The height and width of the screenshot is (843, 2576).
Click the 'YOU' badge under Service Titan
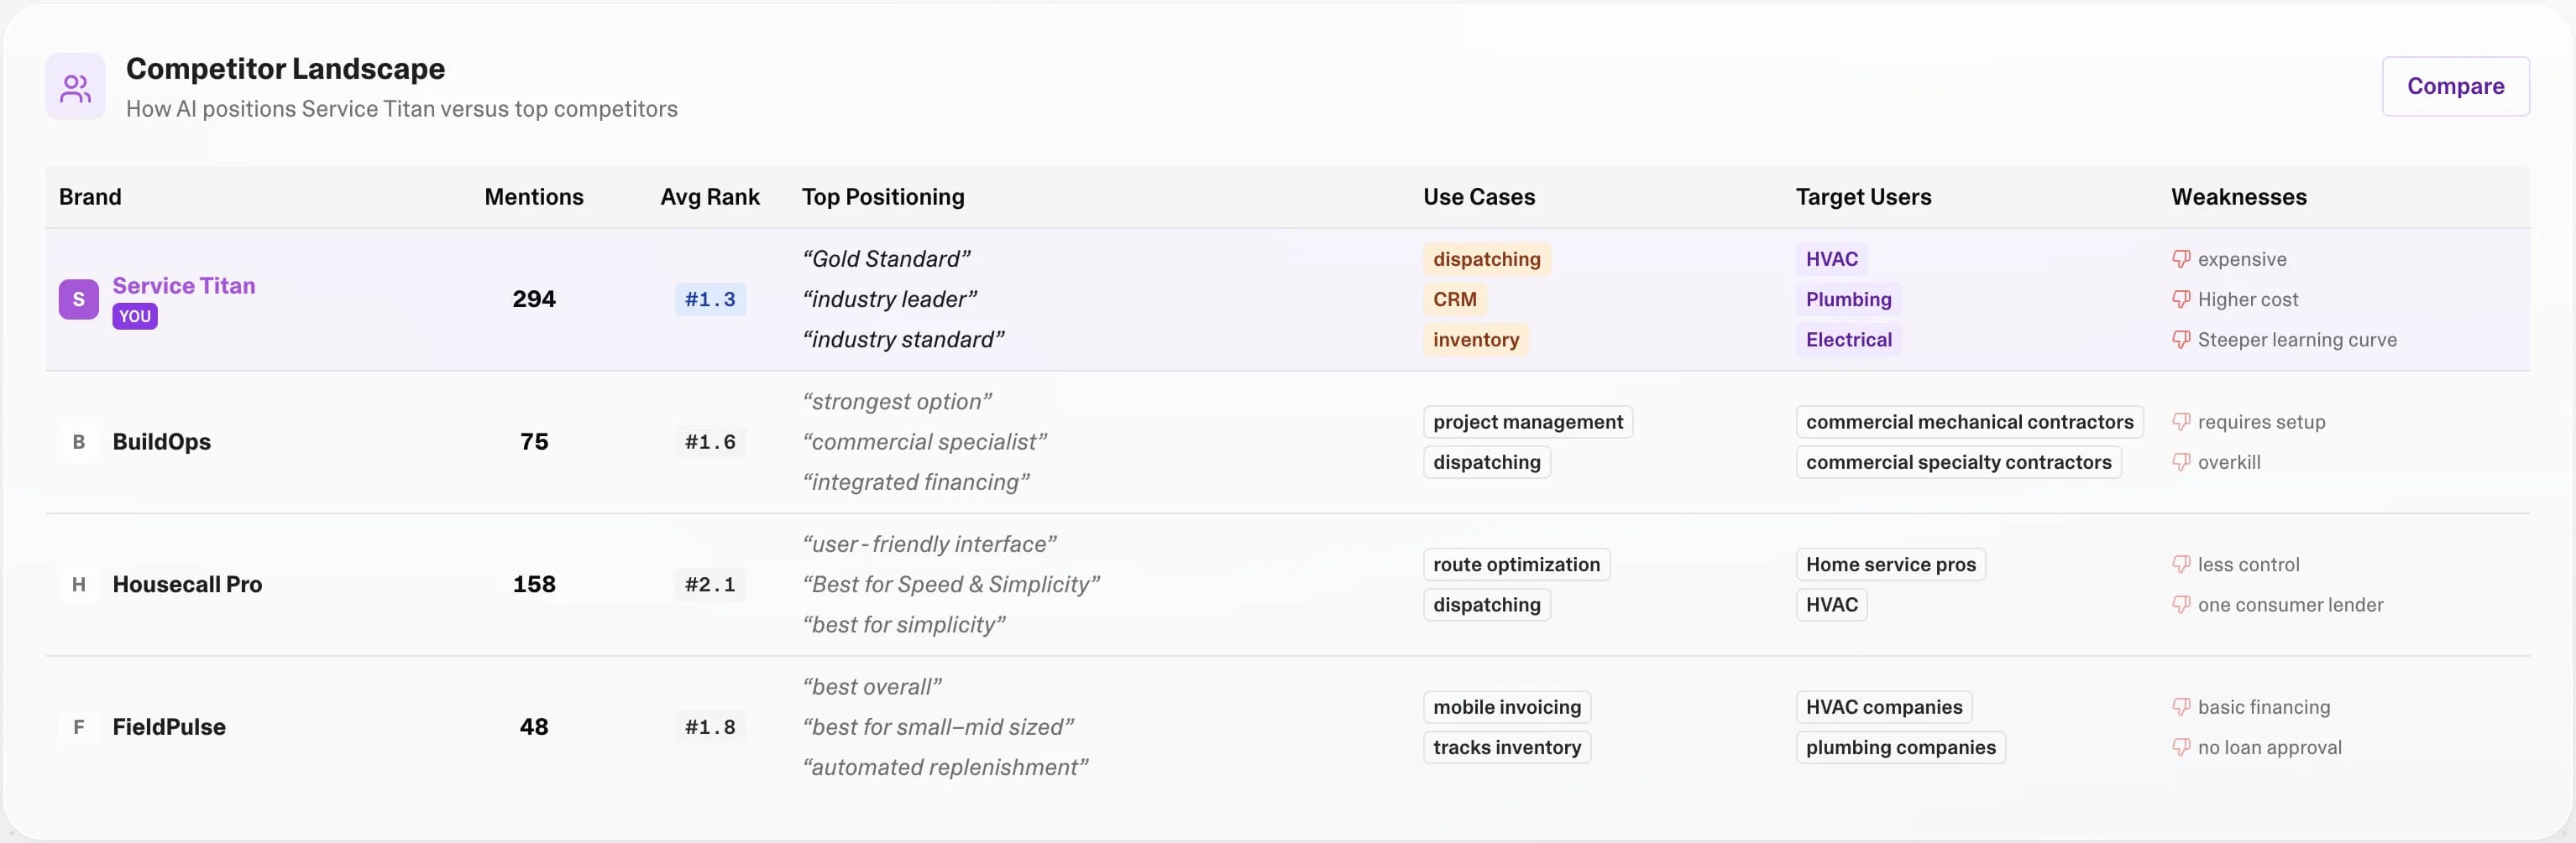point(135,316)
